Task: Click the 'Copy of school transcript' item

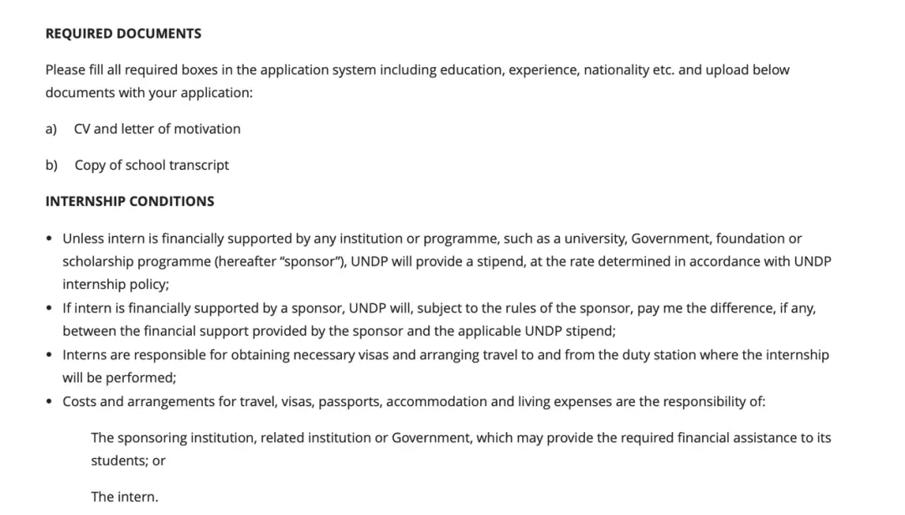Action: pyautogui.click(x=152, y=166)
